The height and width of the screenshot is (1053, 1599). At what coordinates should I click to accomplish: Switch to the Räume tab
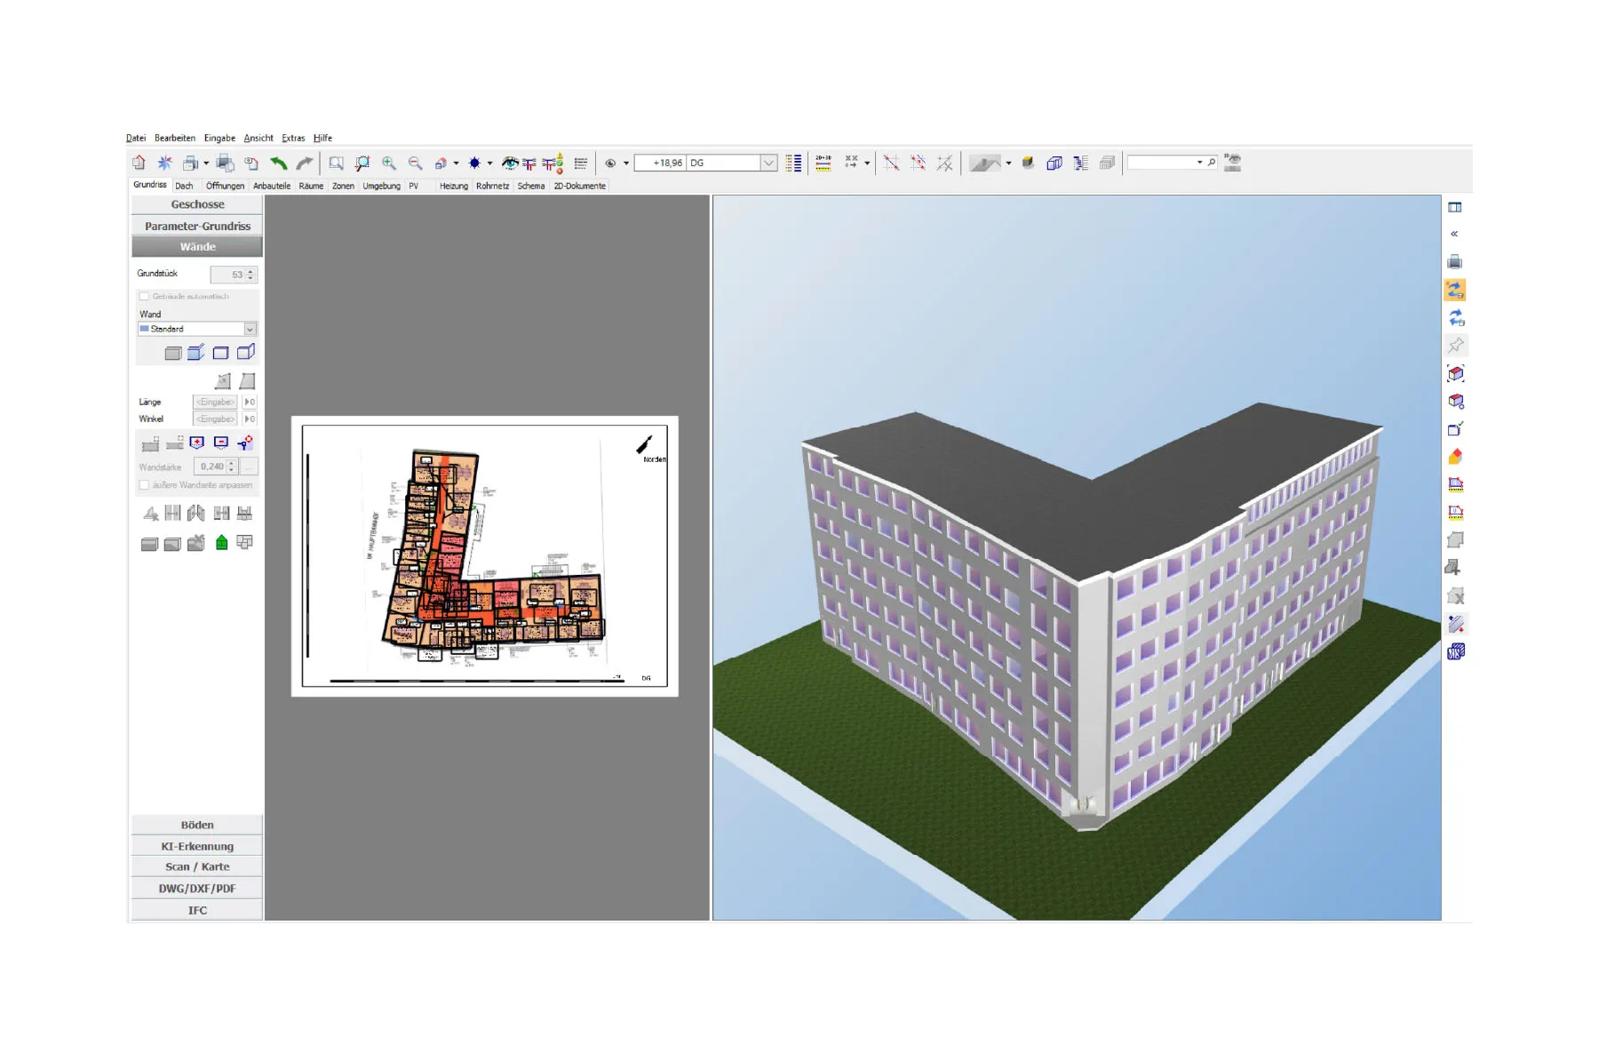tap(311, 186)
